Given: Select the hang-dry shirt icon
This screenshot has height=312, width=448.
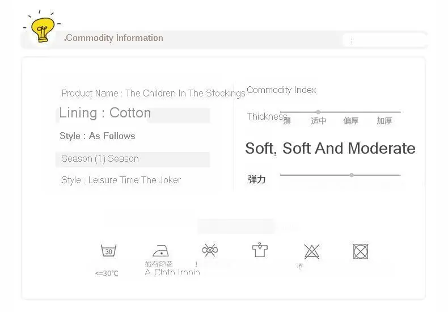Looking at the screenshot, I should point(260,250).
